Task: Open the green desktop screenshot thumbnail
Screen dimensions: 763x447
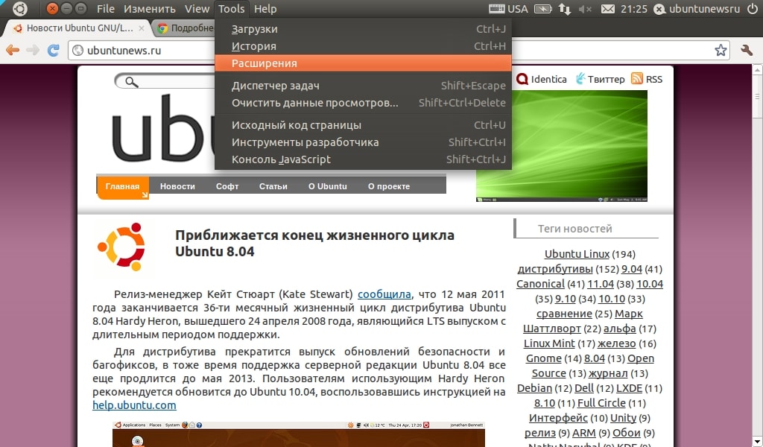Action: click(562, 146)
